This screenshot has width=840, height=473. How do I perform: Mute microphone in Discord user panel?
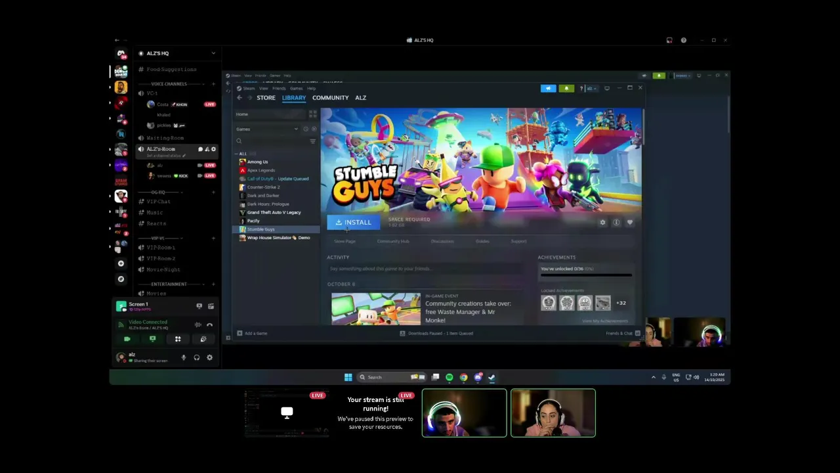click(184, 358)
